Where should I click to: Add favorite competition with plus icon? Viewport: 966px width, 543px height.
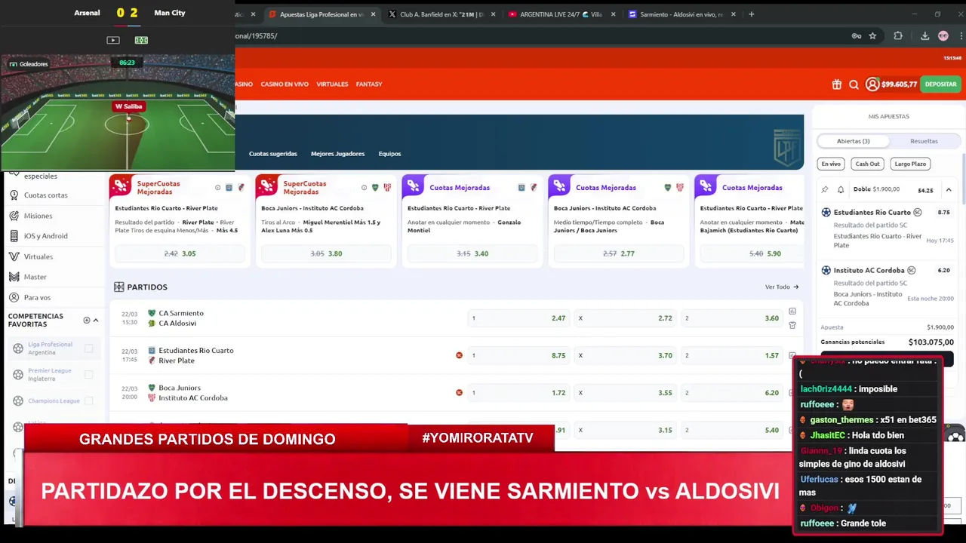(86, 321)
